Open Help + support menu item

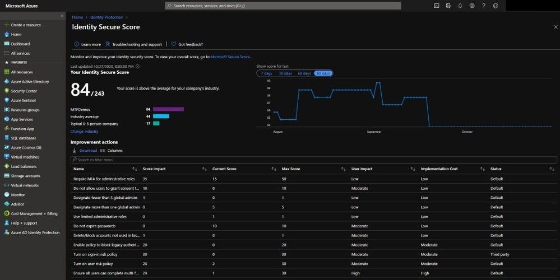[x=21, y=223]
